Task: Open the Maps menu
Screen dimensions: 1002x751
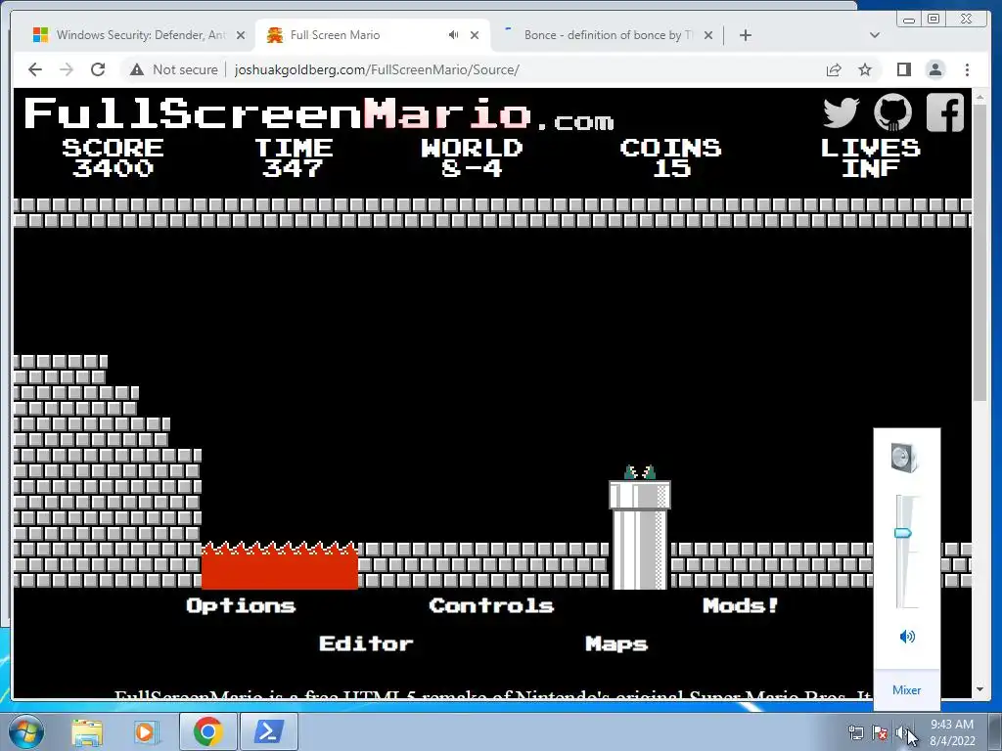Action: [616, 643]
